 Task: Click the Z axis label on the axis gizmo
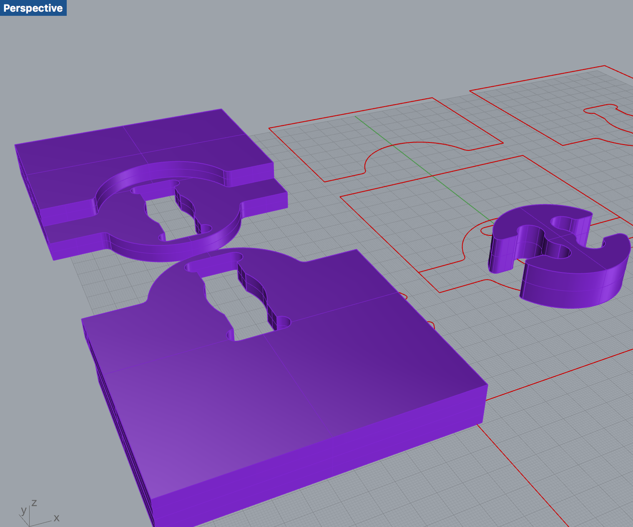coord(34,502)
